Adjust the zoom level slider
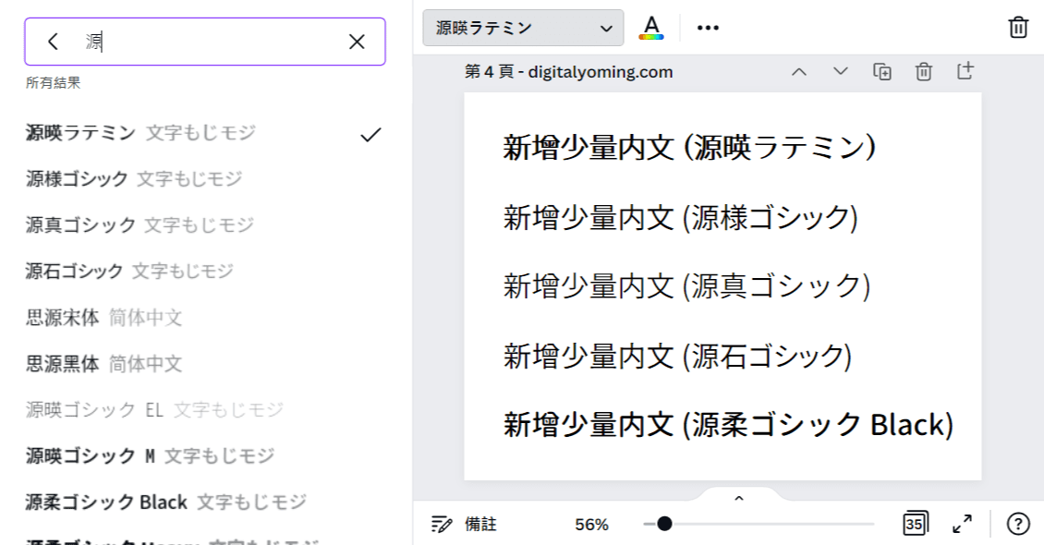 663,524
